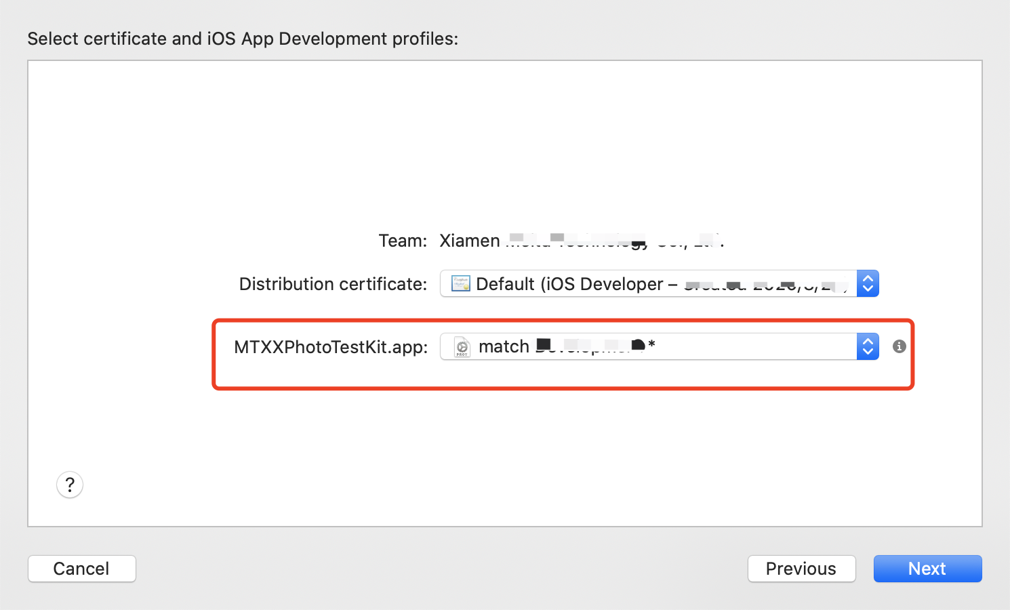Click the MTXXPhotoTestKit.app label
Viewport: 1010px width, 610px height.
pyautogui.click(x=330, y=346)
